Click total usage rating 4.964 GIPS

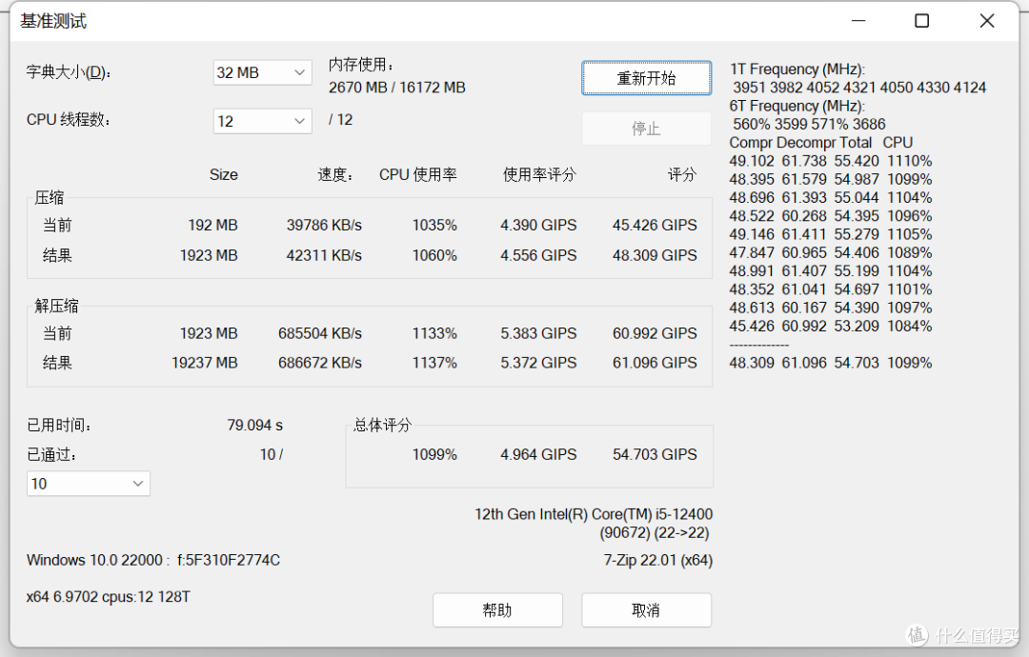pos(538,455)
